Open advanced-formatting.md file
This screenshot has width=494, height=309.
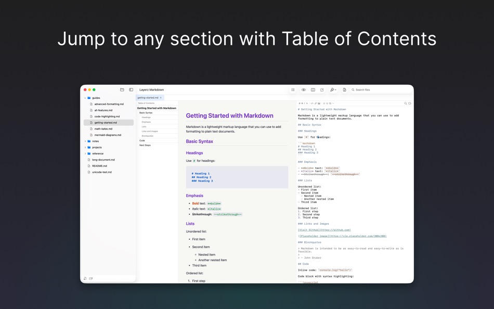[109, 104]
